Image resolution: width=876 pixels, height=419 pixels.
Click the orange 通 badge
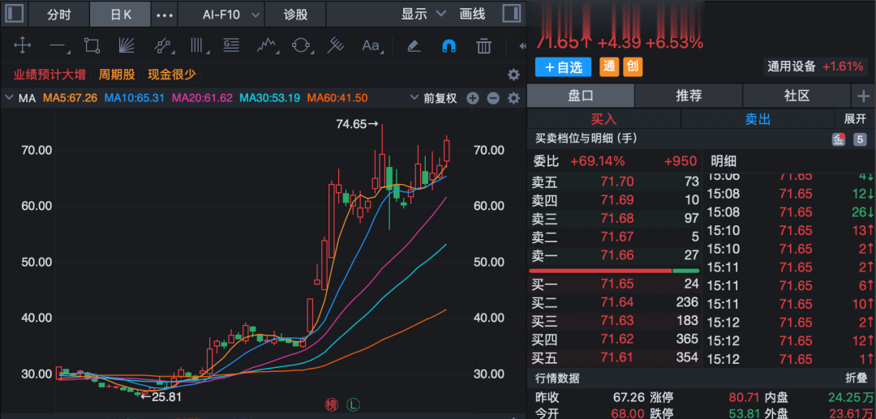[x=608, y=67]
